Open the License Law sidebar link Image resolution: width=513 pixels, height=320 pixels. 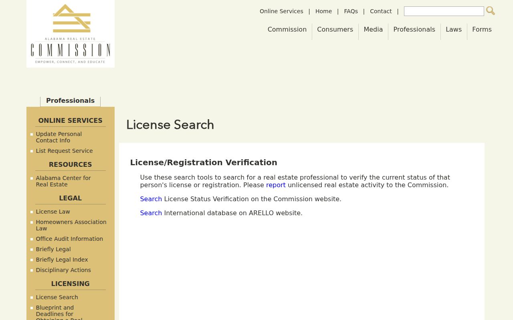coord(53,212)
